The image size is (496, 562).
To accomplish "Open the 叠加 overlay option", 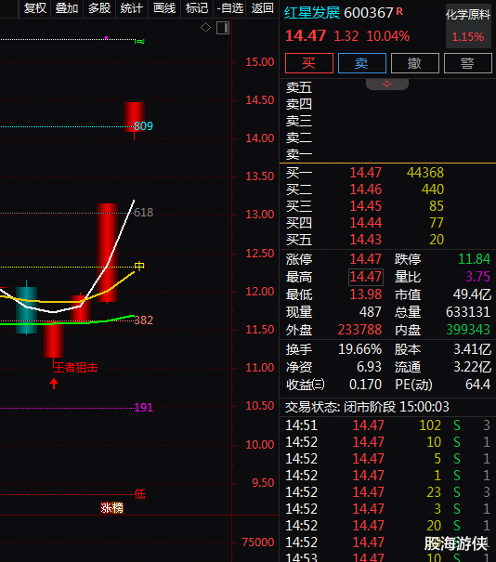I will (67, 7).
